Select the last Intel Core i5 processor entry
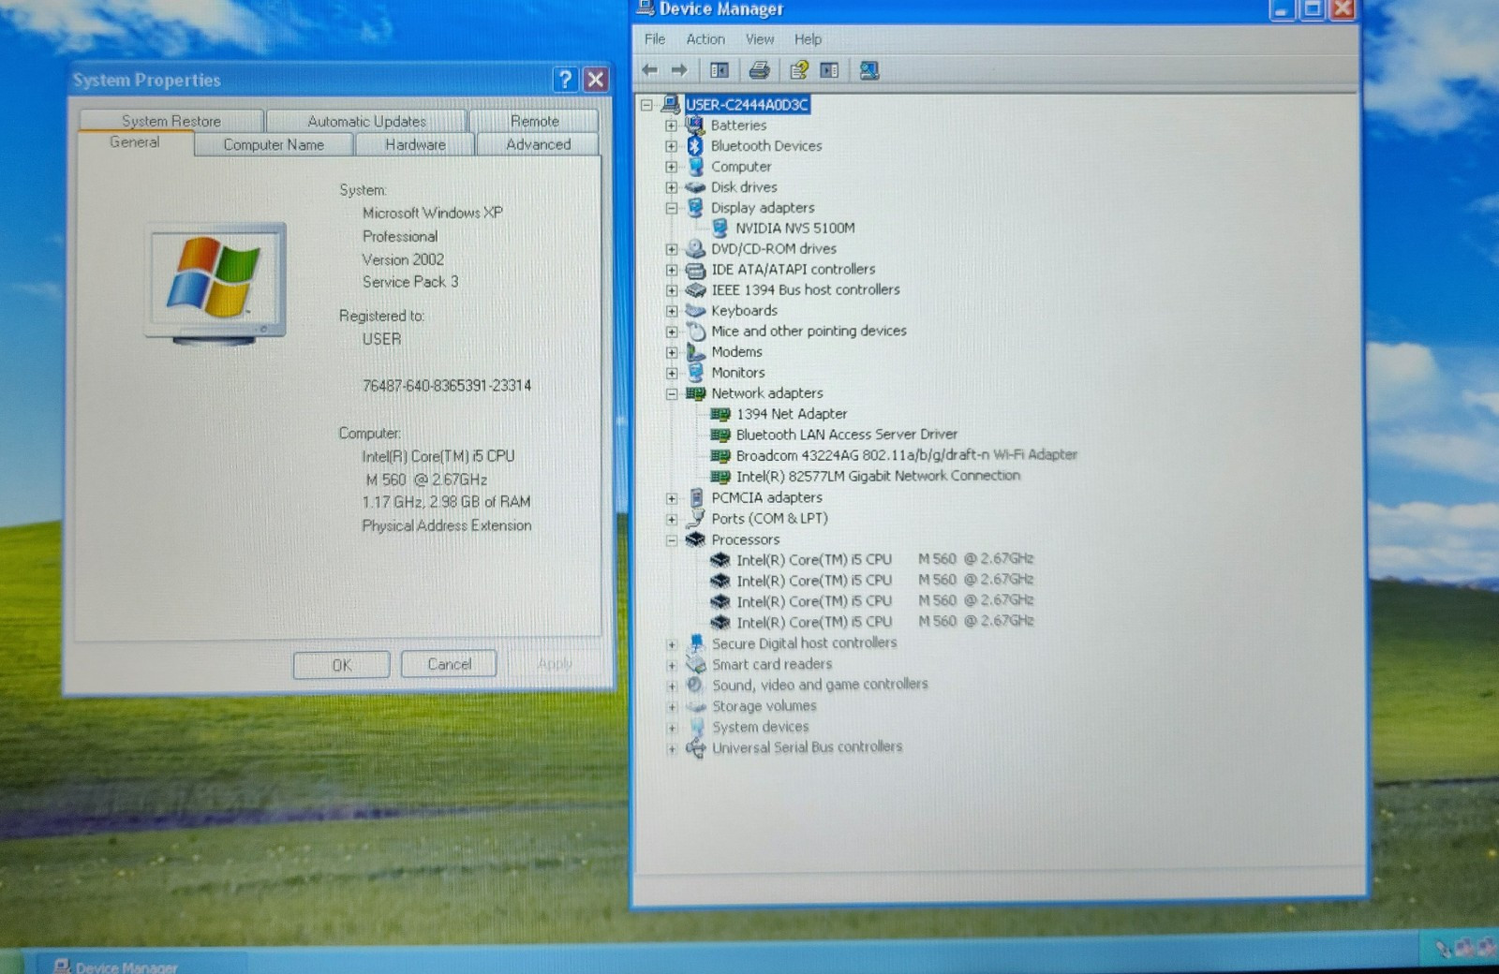Screen dimensions: 1499x974 pyautogui.click(x=884, y=622)
